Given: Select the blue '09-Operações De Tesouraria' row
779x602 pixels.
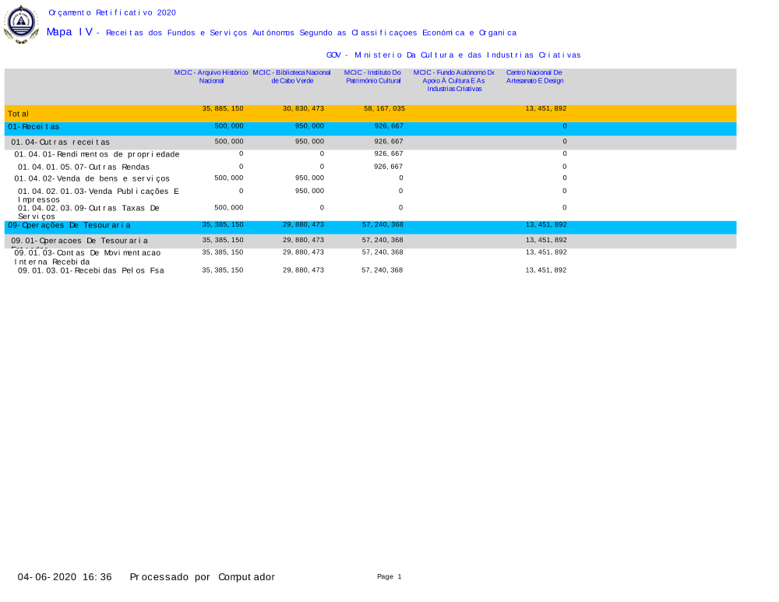Looking at the screenshot, I should [x=69, y=225].
